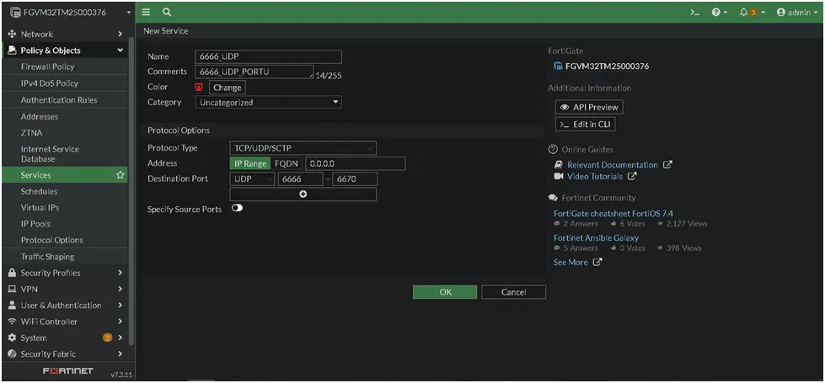Toggle Specify Source Ports switch
The width and height of the screenshot is (825, 383).
(x=237, y=208)
